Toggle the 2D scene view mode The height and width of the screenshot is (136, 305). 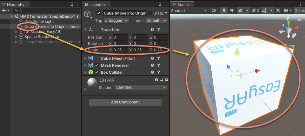214,10
